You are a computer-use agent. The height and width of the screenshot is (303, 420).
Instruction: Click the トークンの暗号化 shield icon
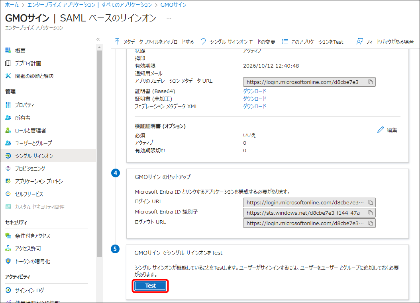(8, 261)
